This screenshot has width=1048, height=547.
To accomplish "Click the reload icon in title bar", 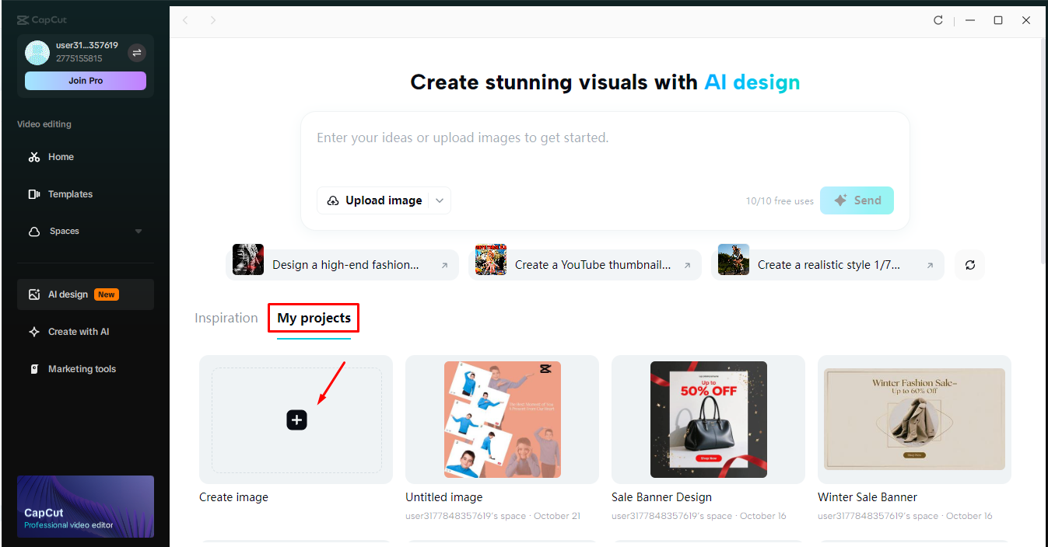I will [x=938, y=20].
